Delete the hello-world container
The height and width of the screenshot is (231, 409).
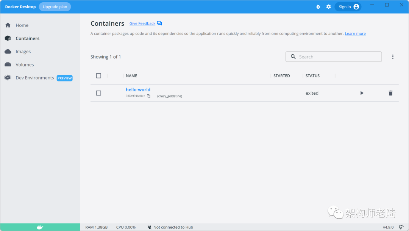[390, 93]
